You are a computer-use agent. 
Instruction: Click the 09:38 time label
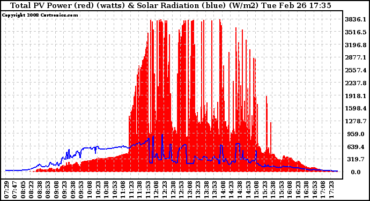73,190
